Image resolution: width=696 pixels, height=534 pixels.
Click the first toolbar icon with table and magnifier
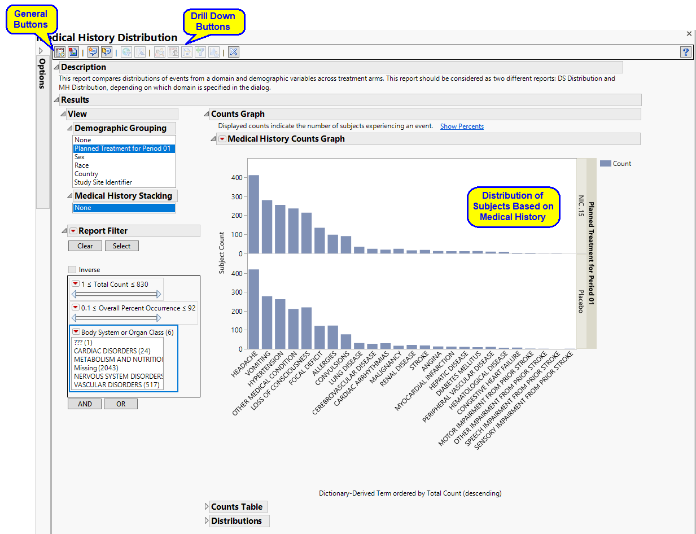coord(60,52)
